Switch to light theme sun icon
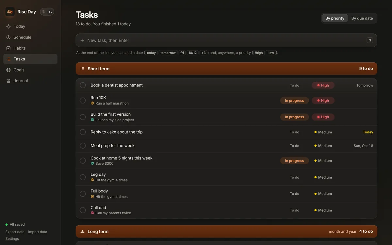 tap(44, 12)
